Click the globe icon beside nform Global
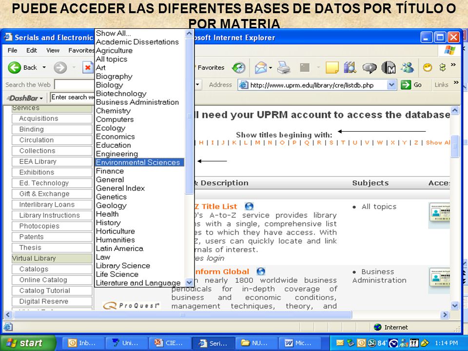Screen dimensions: 468x351 tap(261, 272)
